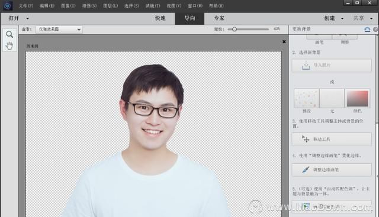Minimize the application window
Screen dimensions: 379x217
click(348, 3)
